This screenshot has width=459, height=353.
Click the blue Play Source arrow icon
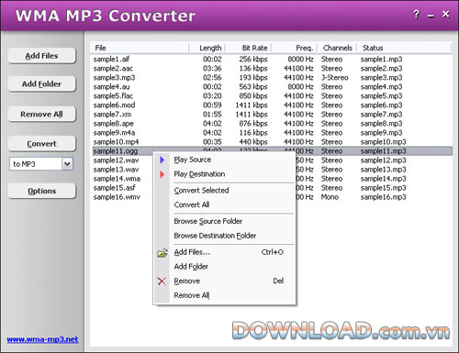pyautogui.click(x=162, y=160)
